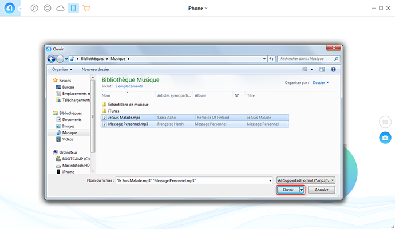Click the Forward arrow in the dialog
Screen dimensions: 395x229
tap(60, 59)
